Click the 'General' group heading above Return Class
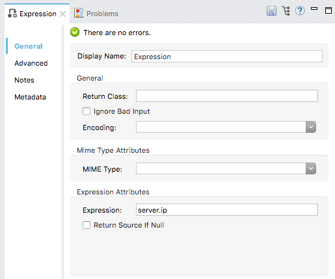Viewport: 335px width, 279px height. point(90,78)
